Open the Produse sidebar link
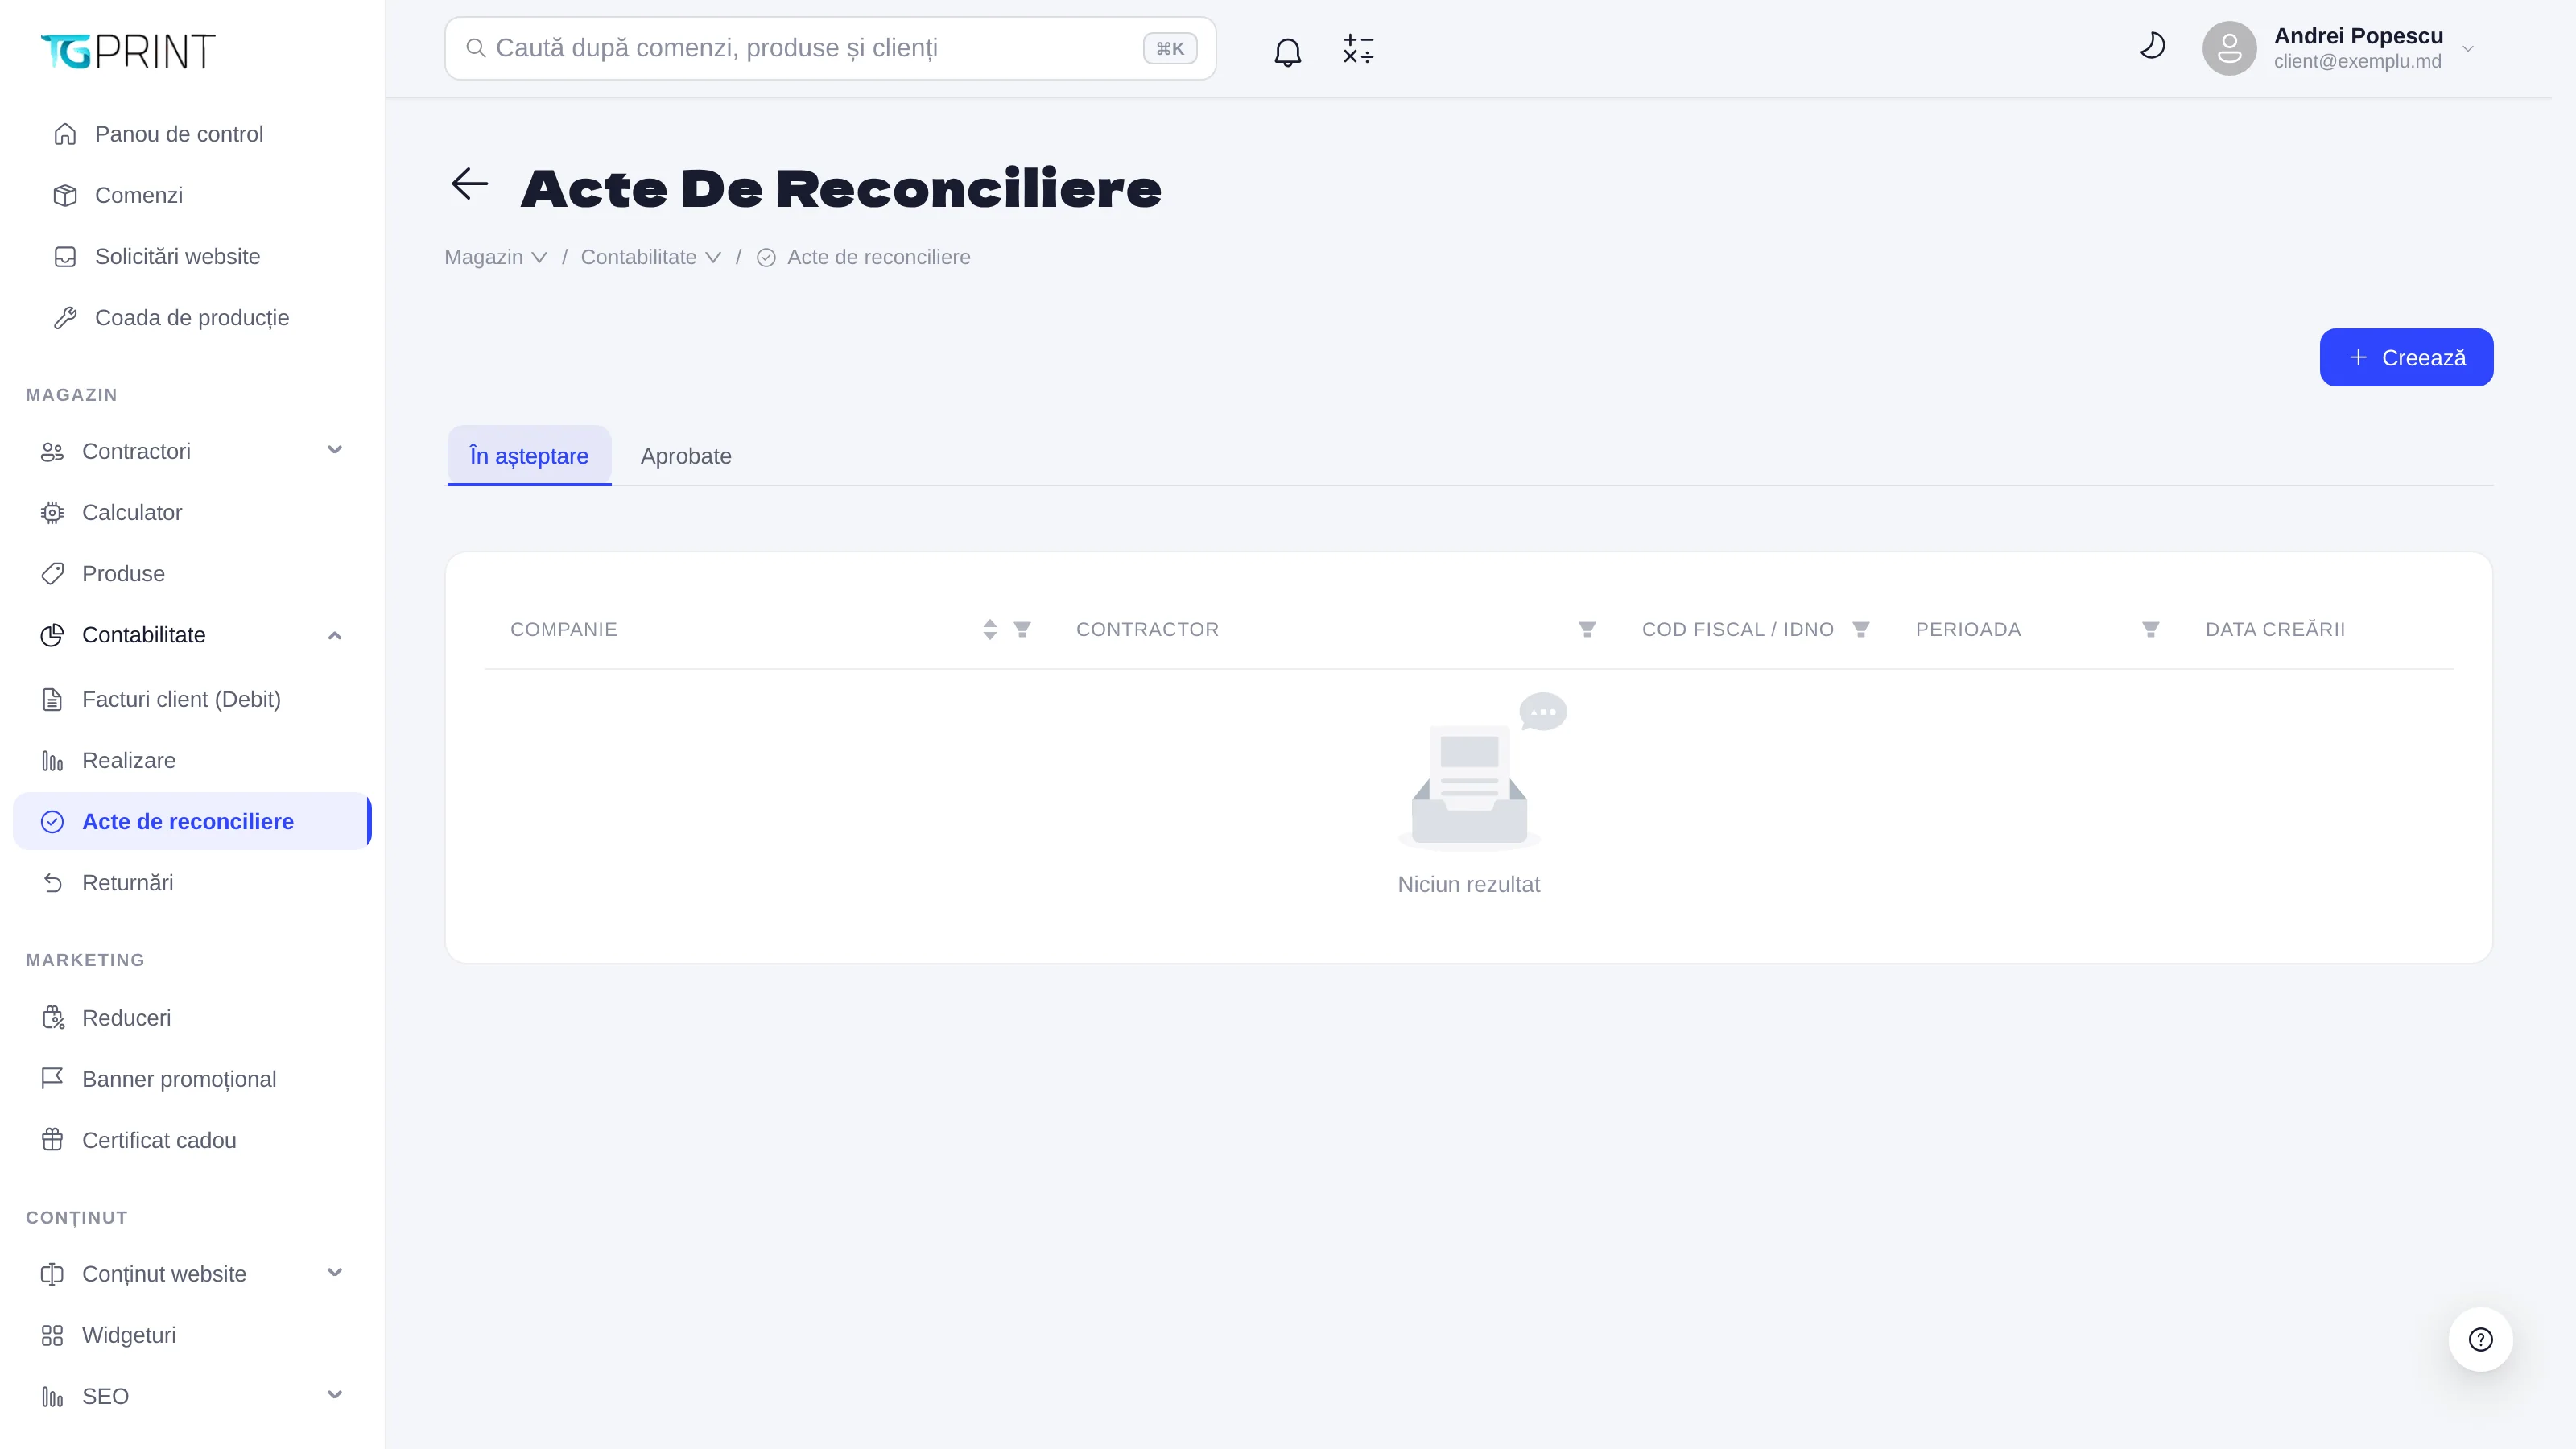Viewport: 2576px width, 1449px height. pos(192,574)
